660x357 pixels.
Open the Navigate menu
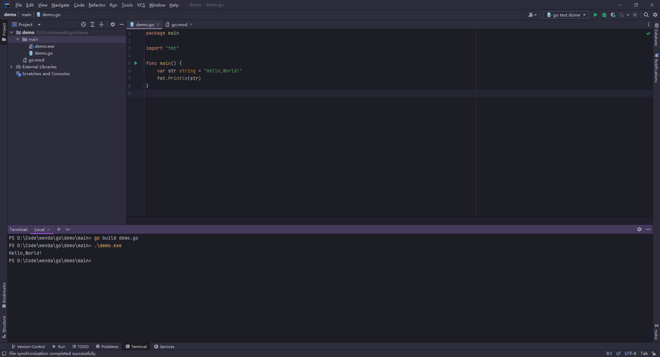(60, 5)
